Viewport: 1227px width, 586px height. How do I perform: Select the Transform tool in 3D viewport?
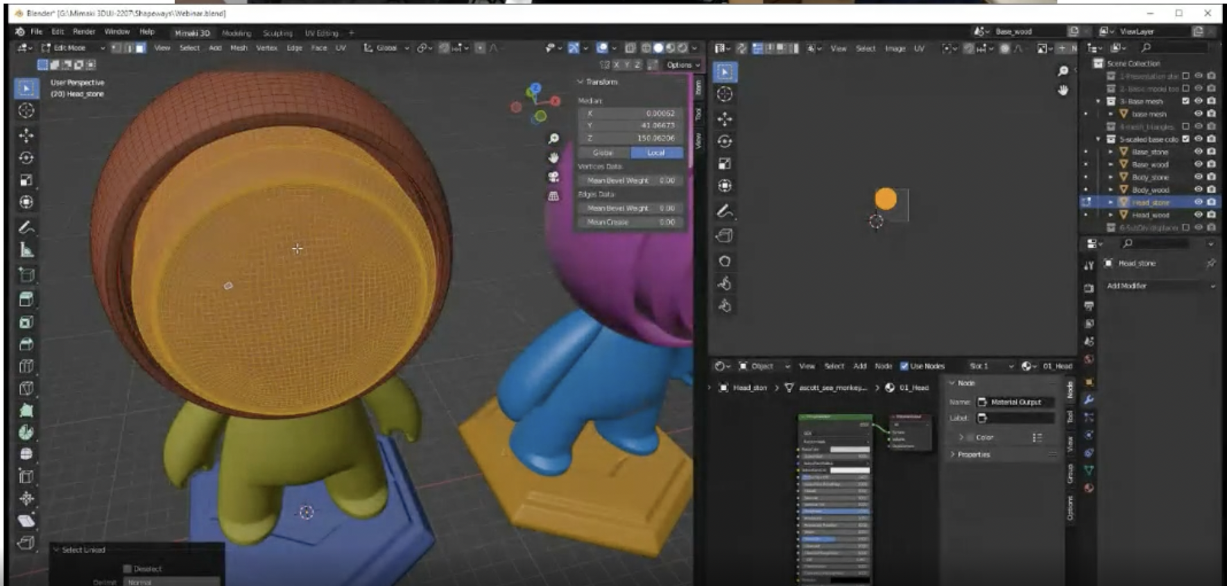pyautogui.click(x=26, y=202)
